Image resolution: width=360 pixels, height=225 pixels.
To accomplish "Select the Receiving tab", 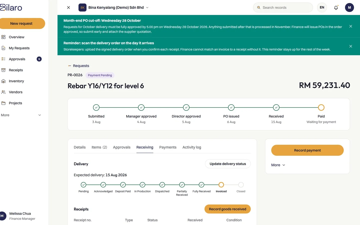I will coord(145,147).
